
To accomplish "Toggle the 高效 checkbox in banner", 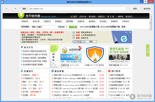I will tap(74, 35).
